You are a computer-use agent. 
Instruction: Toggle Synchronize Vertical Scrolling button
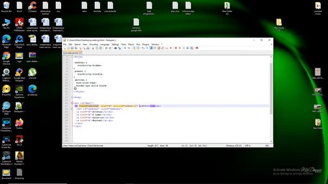(134, 48)
